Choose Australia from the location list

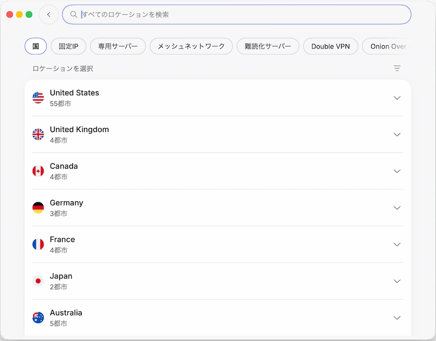coord(217,318)
